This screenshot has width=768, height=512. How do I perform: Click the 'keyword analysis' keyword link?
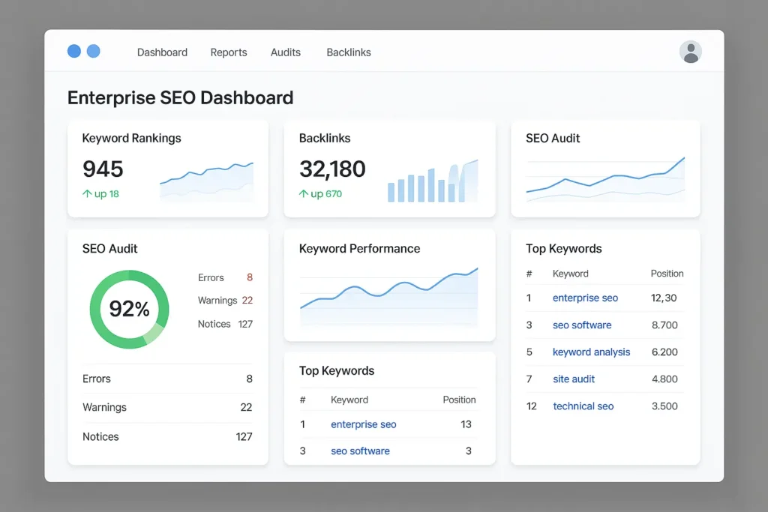591,352
